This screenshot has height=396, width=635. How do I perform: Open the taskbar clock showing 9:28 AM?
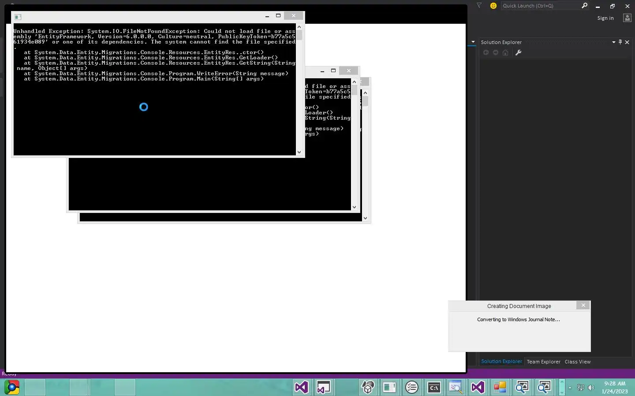pyautogui.click(x=615, y=387)
